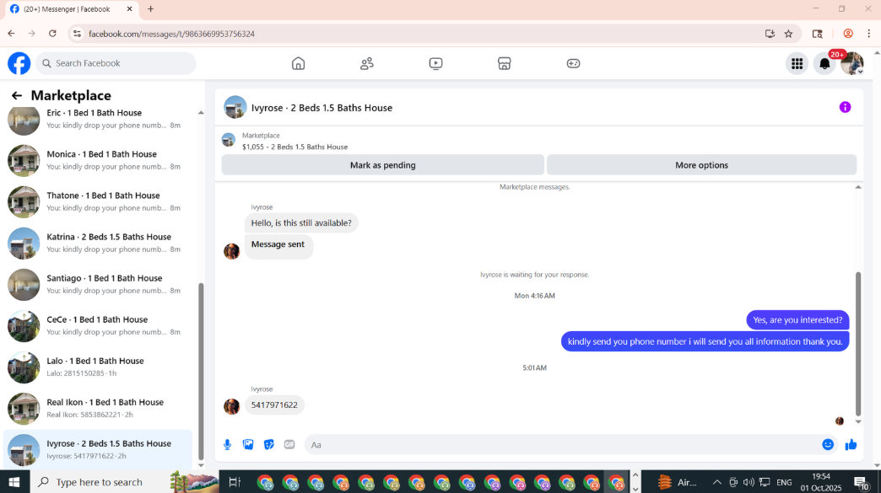Record a voice clip with microphone icon
This screenshot has height=493, width=881.
(x=227, y=445)
